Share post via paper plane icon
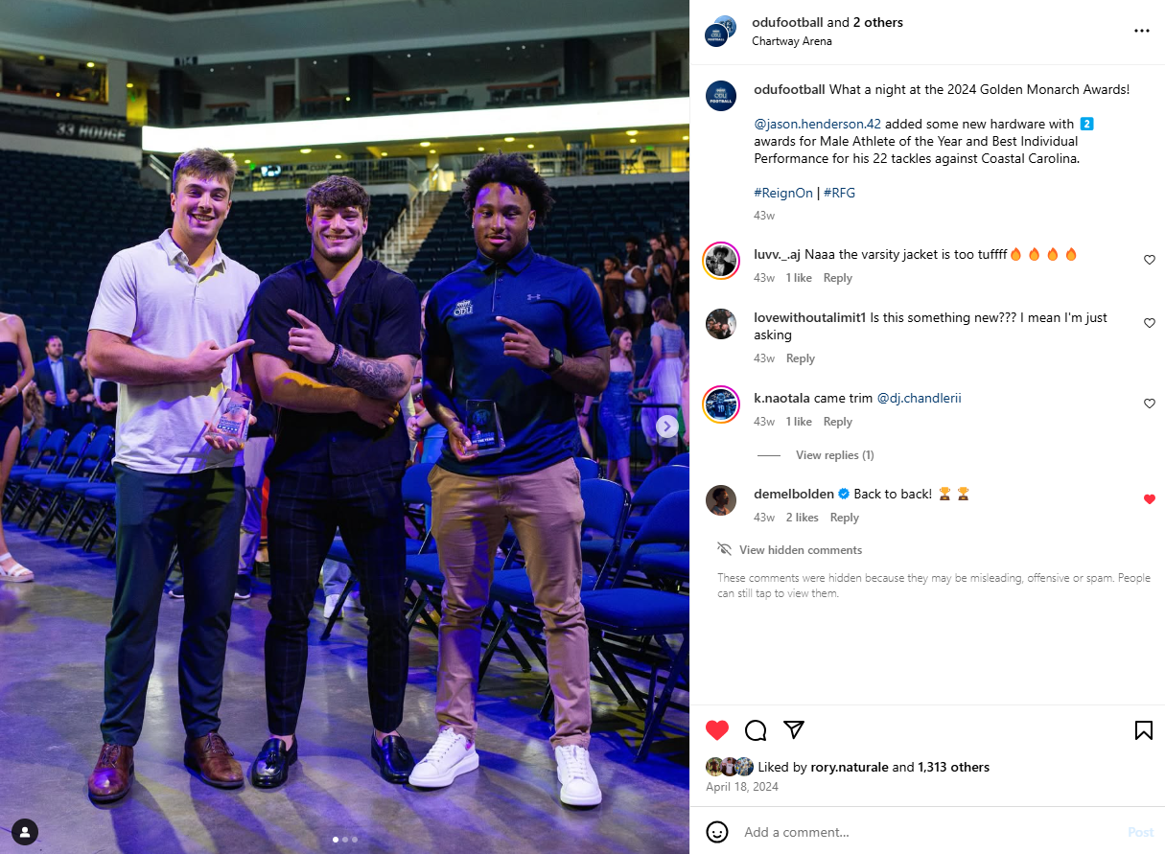1165x854 pixels. (794, 730)
